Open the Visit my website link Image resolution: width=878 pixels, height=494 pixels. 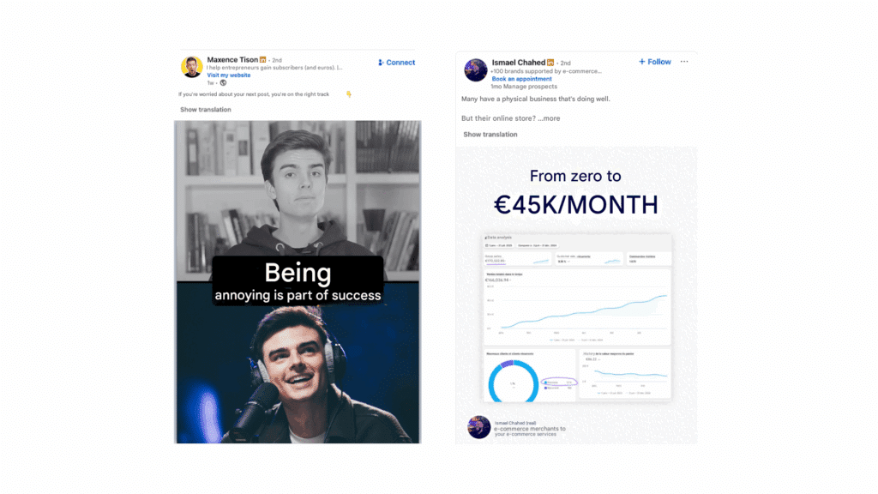tap(228, 75)
